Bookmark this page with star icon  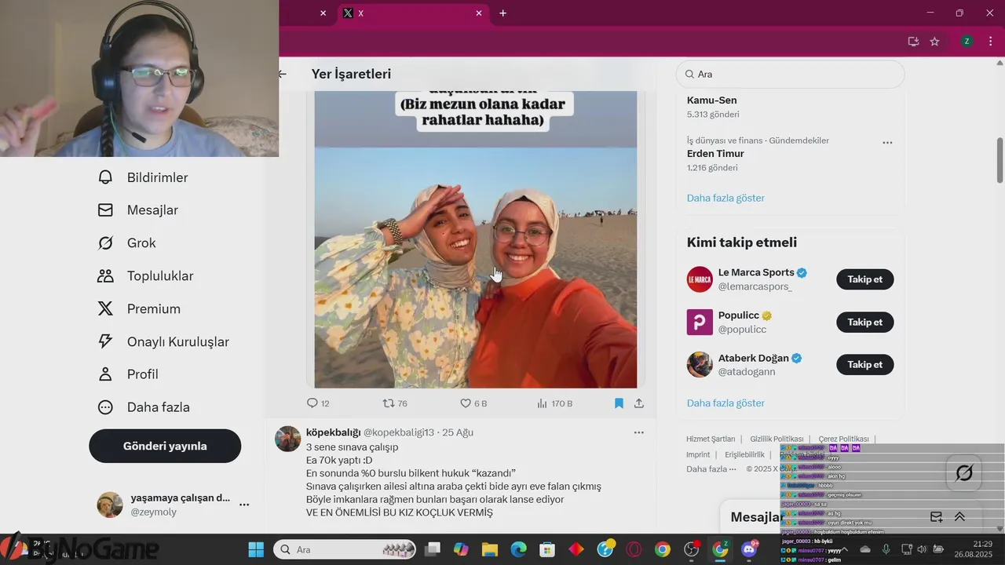coord(934,42)
